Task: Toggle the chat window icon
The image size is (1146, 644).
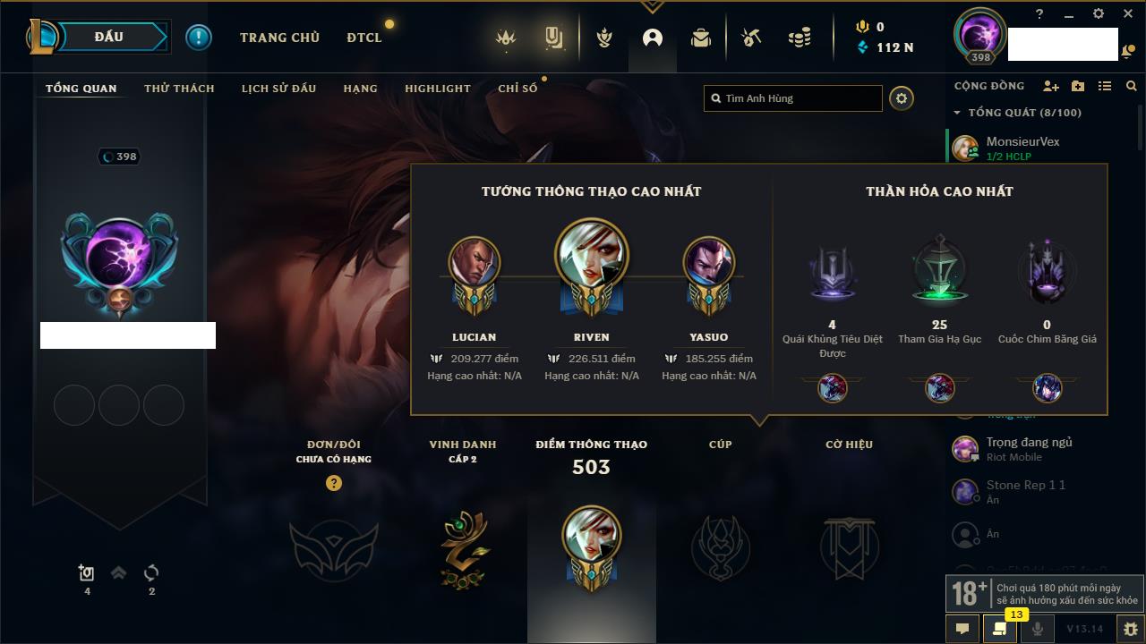Action: (962, 629)
